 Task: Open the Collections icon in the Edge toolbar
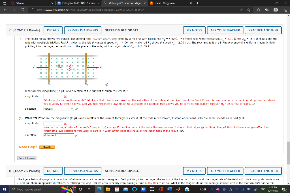267,9
